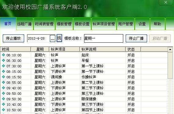Sort by the 状态 column header
The width and height of the screenshot is (174, 114).
tap(133, 49)
